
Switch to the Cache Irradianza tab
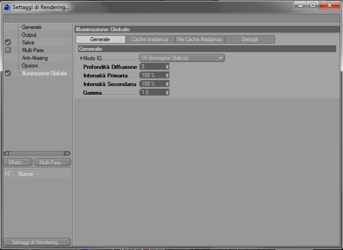pos(150,39)
